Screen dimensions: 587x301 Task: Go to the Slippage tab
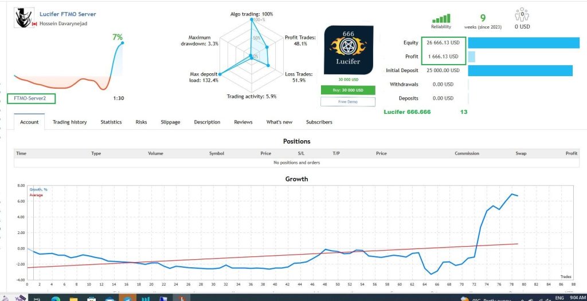click(x=170, y=122)
